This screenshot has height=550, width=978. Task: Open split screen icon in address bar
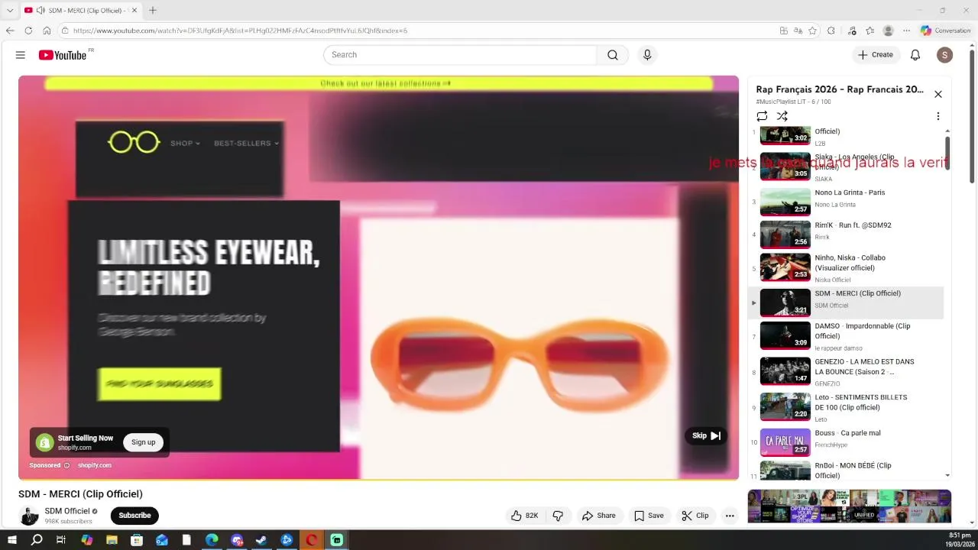(x=784, y=31)
